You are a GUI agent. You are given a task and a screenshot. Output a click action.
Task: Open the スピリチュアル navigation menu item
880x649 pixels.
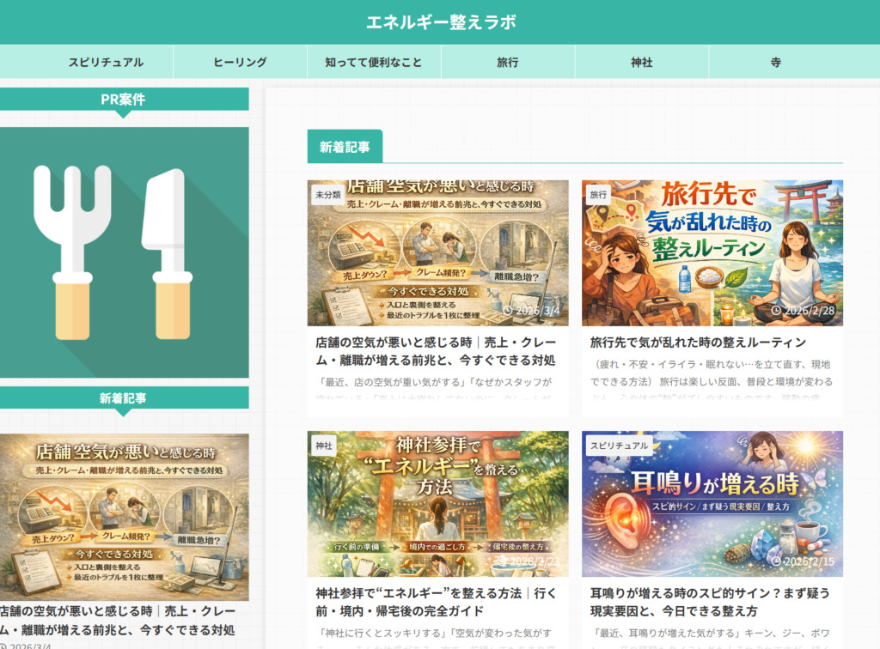(106, 63)
